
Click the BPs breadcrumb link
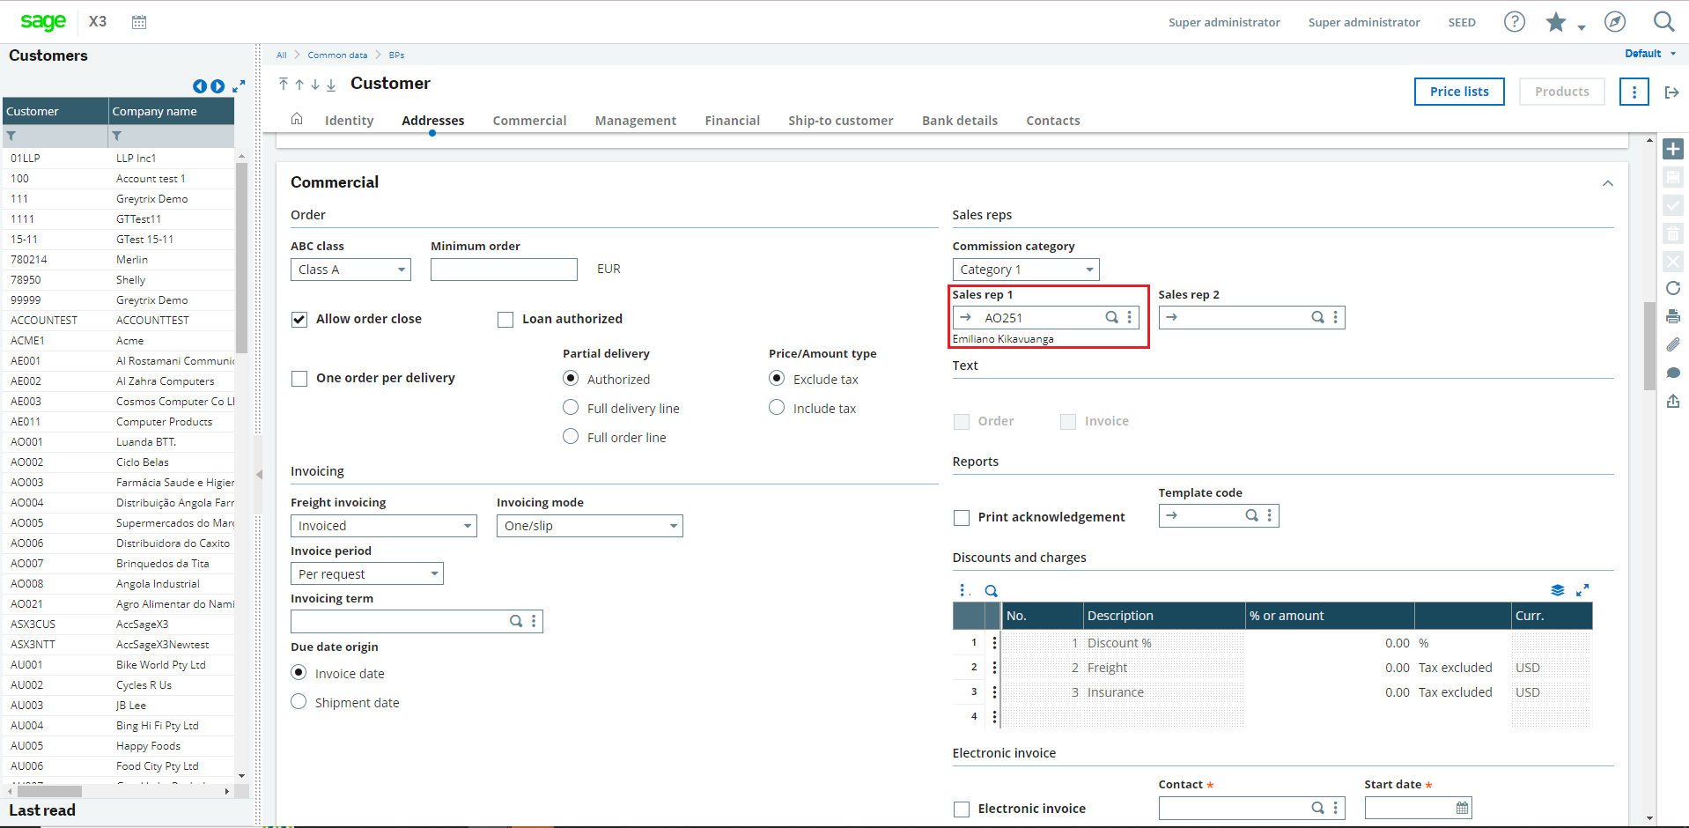(396, 55)
